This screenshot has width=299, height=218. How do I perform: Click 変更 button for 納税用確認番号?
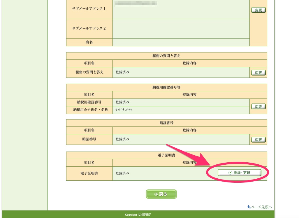pos(258,106)
